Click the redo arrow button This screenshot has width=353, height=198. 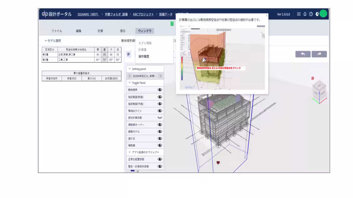tap(319, 54)
